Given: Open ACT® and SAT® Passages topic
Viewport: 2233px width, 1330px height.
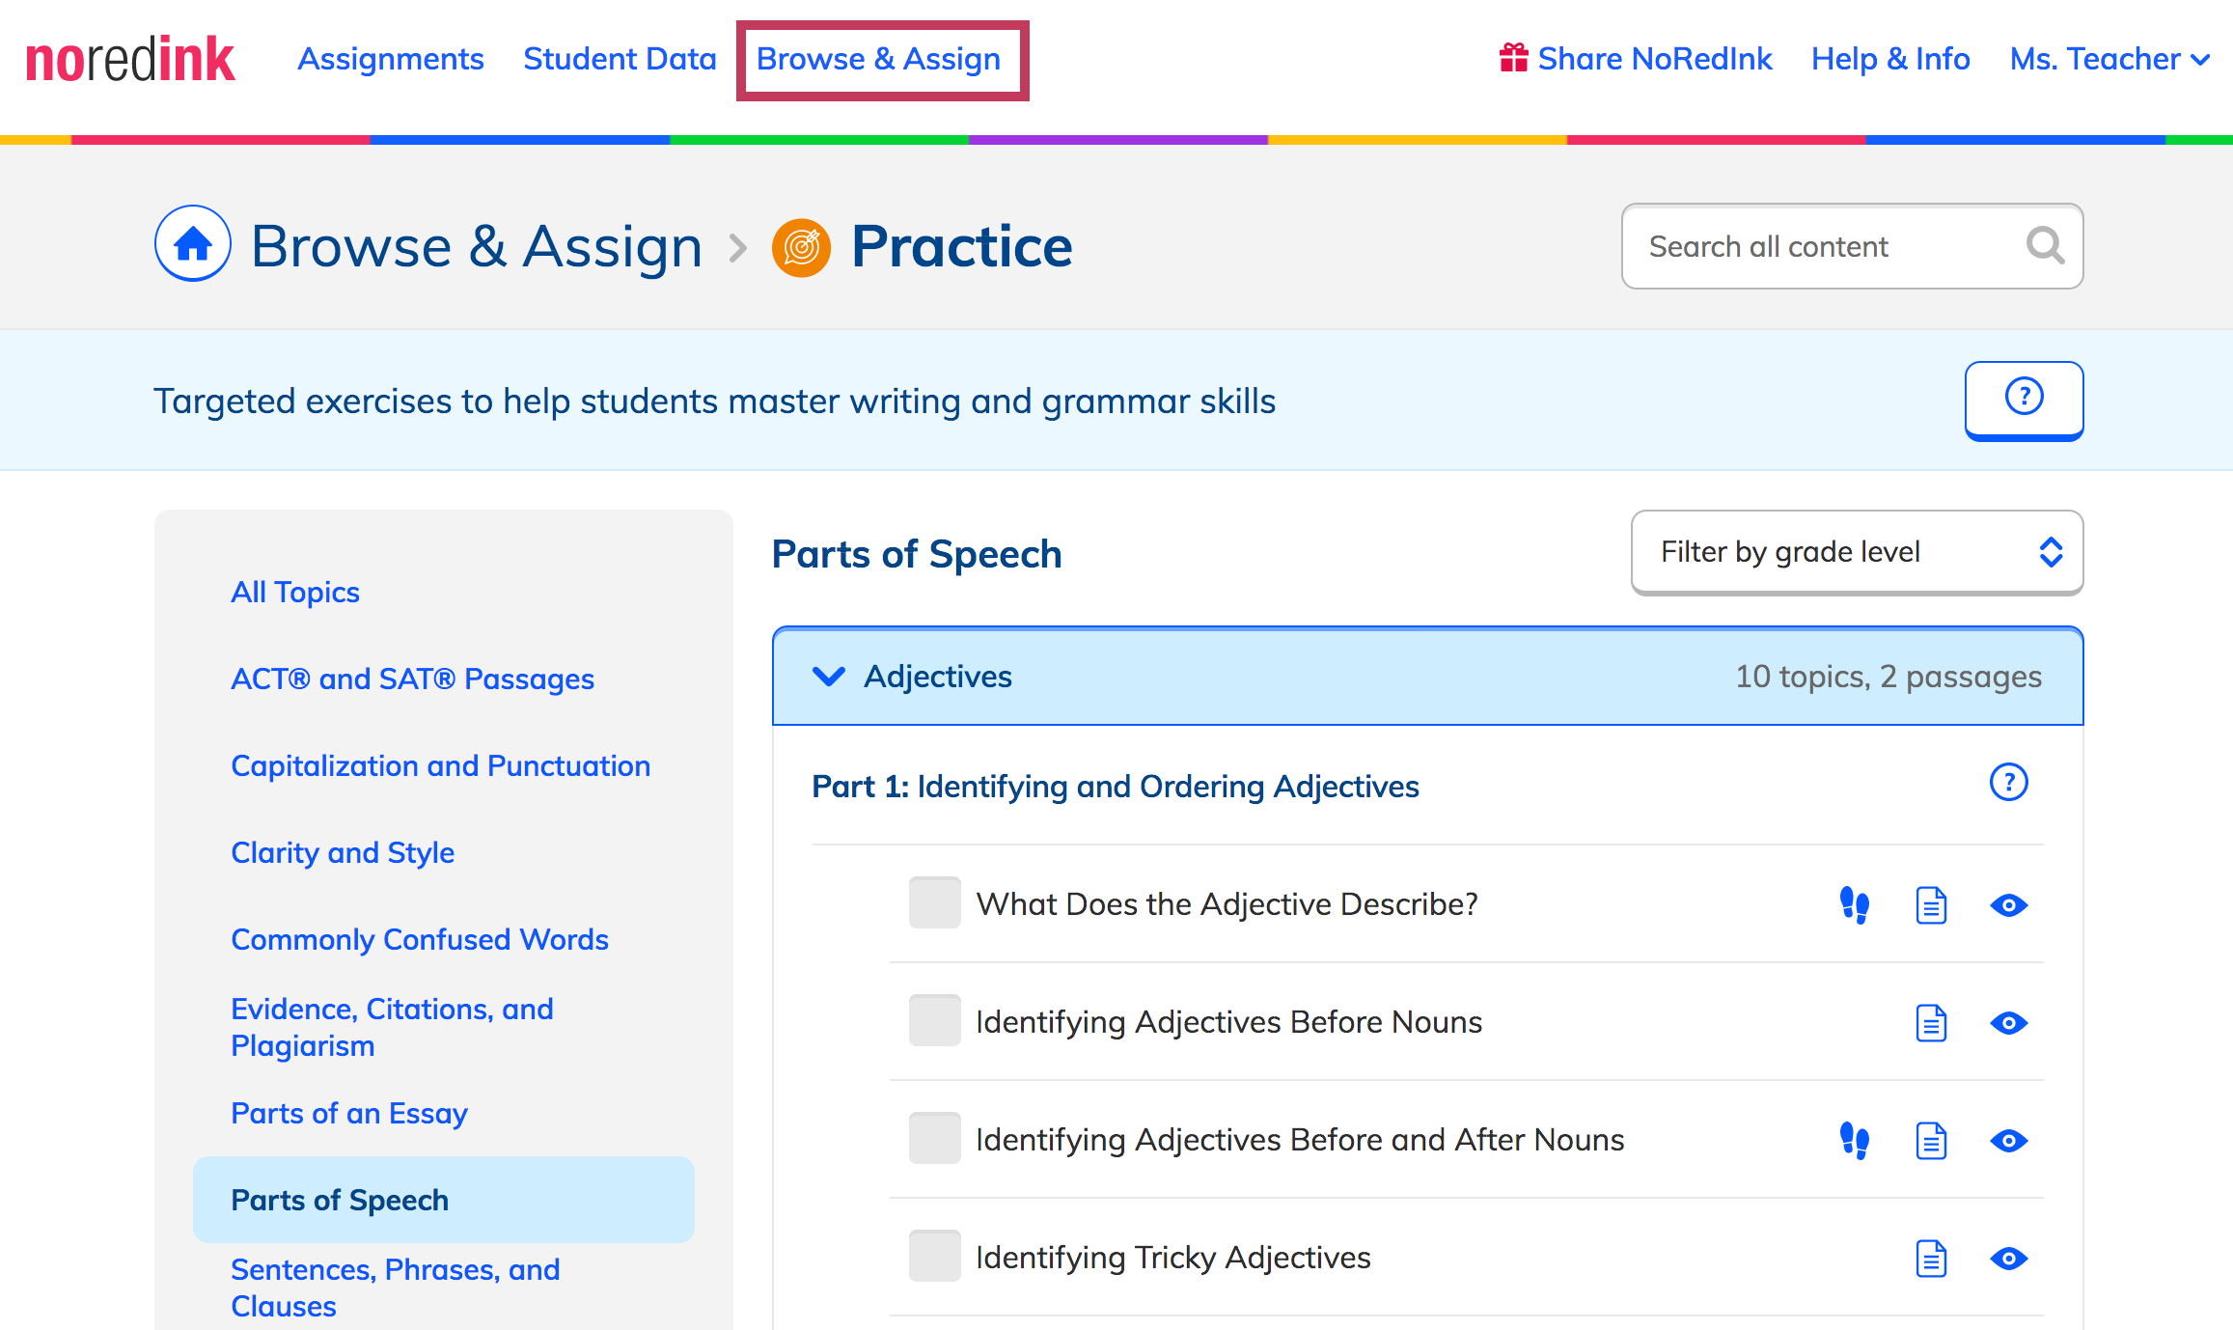Looking at the screenshot, I should 412,679.
